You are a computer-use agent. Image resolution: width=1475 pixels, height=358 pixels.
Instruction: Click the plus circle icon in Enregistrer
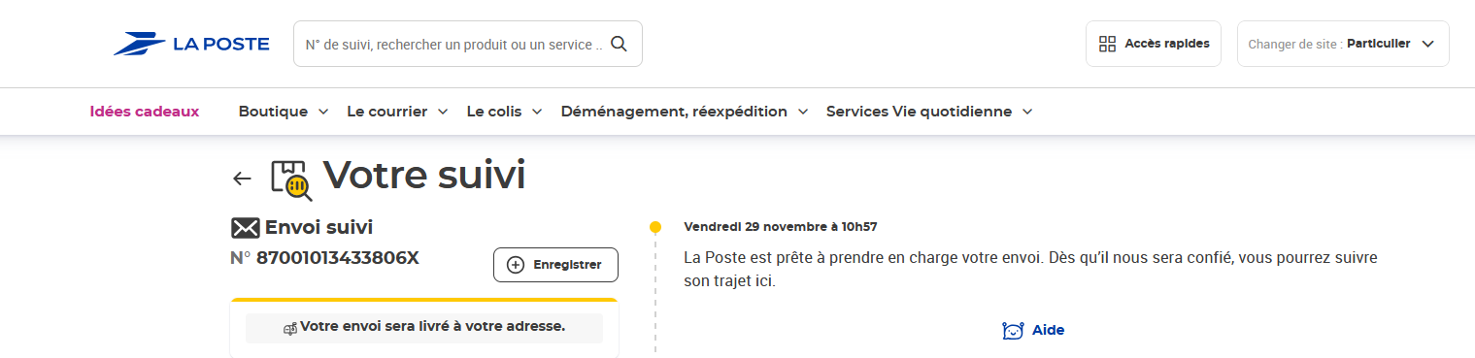[x=516, y=265]
